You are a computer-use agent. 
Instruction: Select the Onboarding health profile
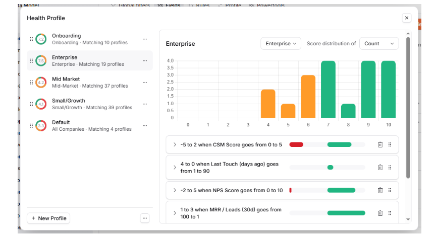90,39
